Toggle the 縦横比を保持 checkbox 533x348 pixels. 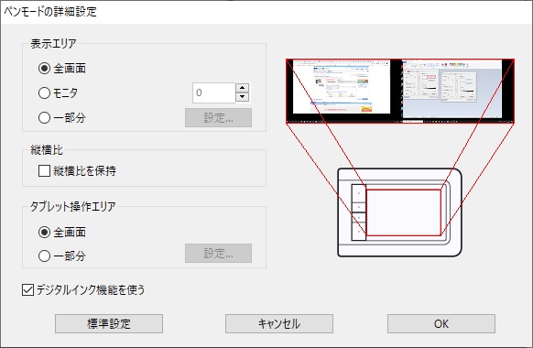pyautogui.click(x=77, y=170)
